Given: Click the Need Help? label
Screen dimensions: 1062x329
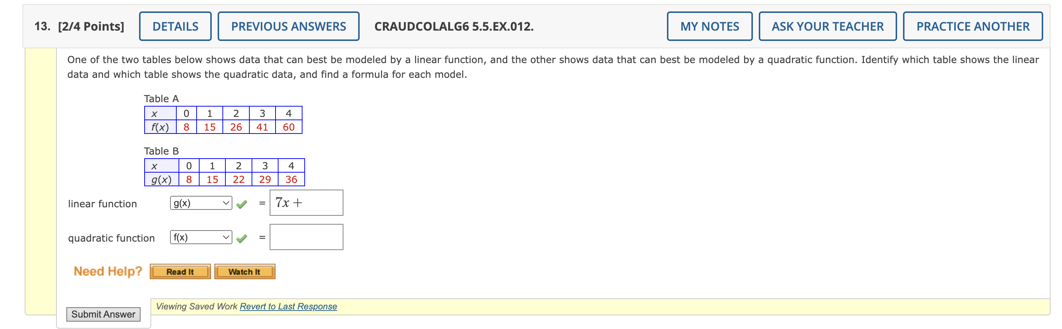Looking at the screenshot, I should click(107, 270).
